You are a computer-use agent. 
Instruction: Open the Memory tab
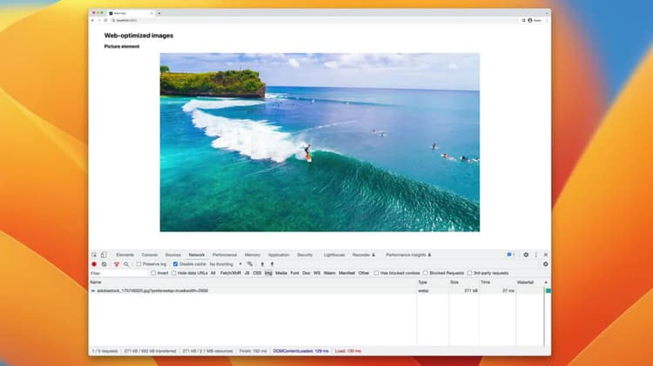tap(252, 255)
